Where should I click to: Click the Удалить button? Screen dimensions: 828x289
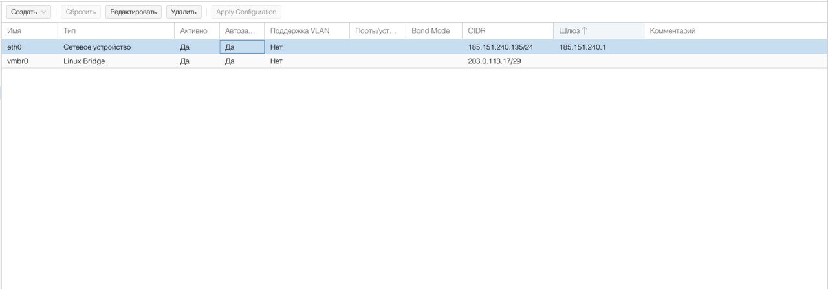[x=184, y=12]
